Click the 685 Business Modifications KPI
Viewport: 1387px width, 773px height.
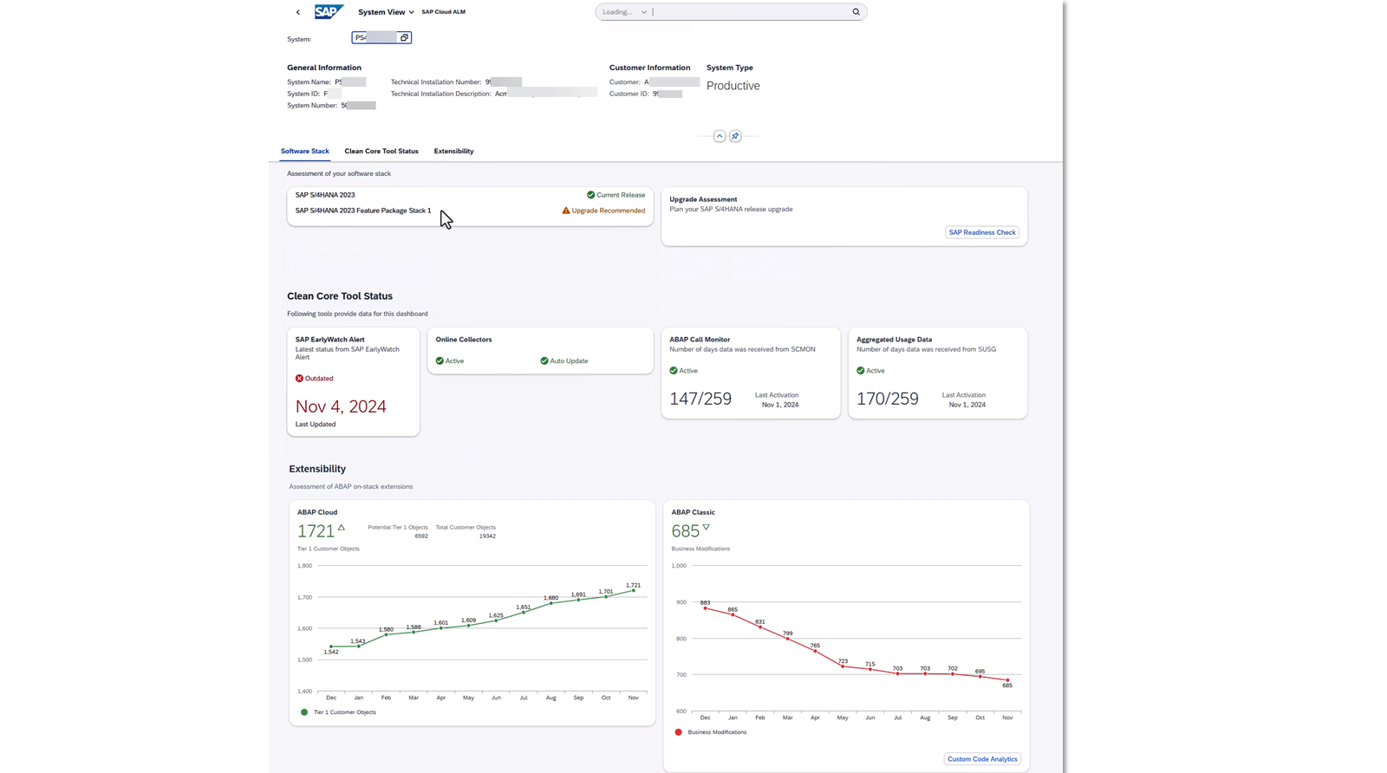pyautogui.click(x=685, y=531)
